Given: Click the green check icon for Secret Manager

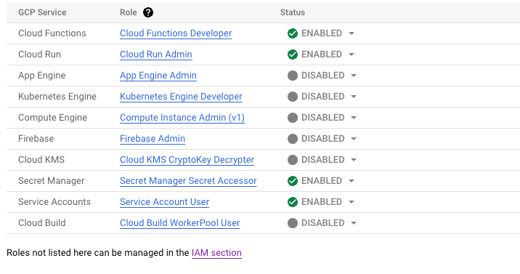Looking at the screenshot, I should (293, 181).
